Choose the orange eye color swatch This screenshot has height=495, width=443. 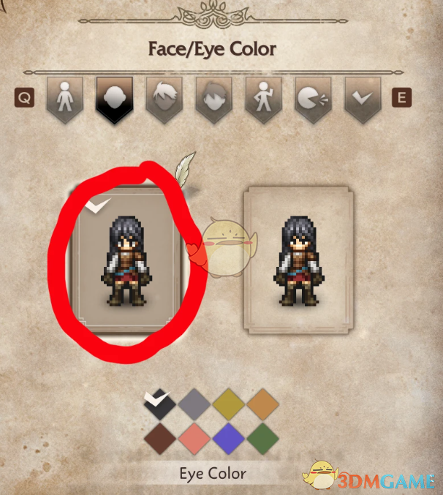263,404
